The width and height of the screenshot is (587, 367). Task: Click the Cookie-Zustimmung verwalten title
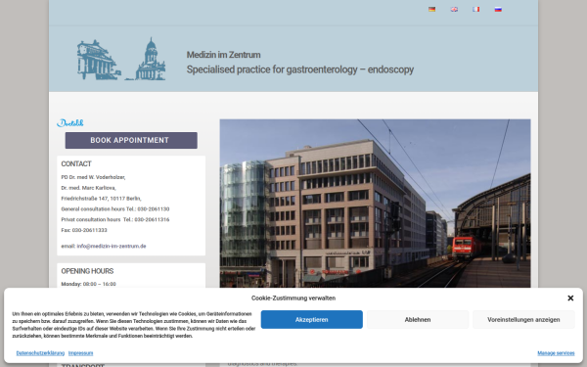[x=293, y=298]
